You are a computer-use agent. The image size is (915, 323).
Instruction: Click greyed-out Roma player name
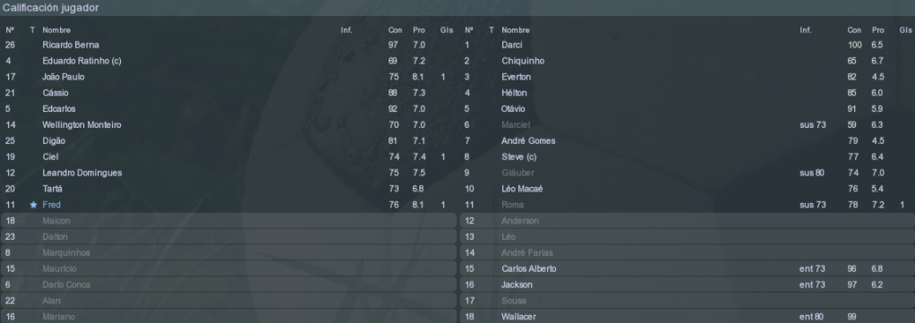point(512,205)
